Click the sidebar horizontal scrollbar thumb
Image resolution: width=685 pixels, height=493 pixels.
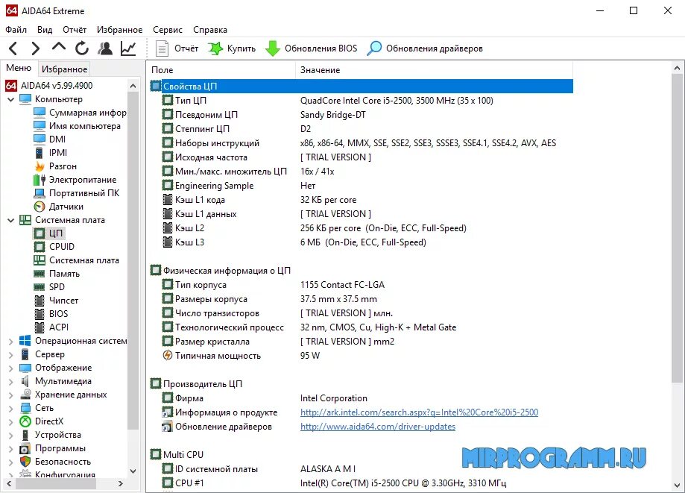click(57, 484)
